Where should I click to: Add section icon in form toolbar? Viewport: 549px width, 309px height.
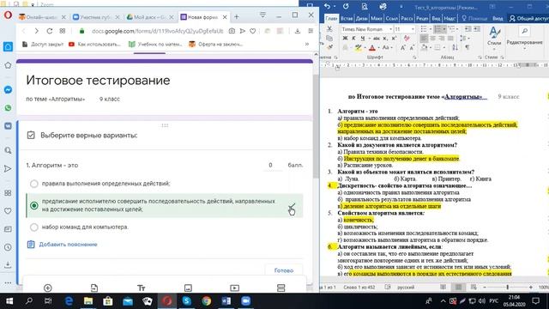(x=281, y=288)
